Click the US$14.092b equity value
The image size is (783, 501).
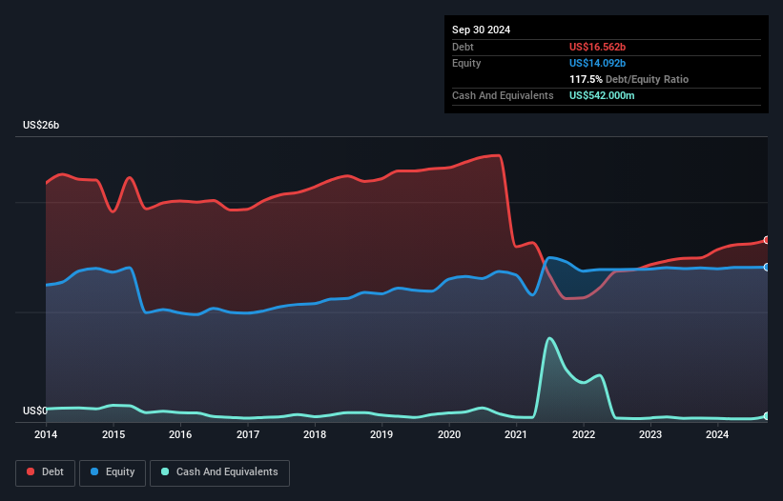pyautogui.click(x=597, y=63)
